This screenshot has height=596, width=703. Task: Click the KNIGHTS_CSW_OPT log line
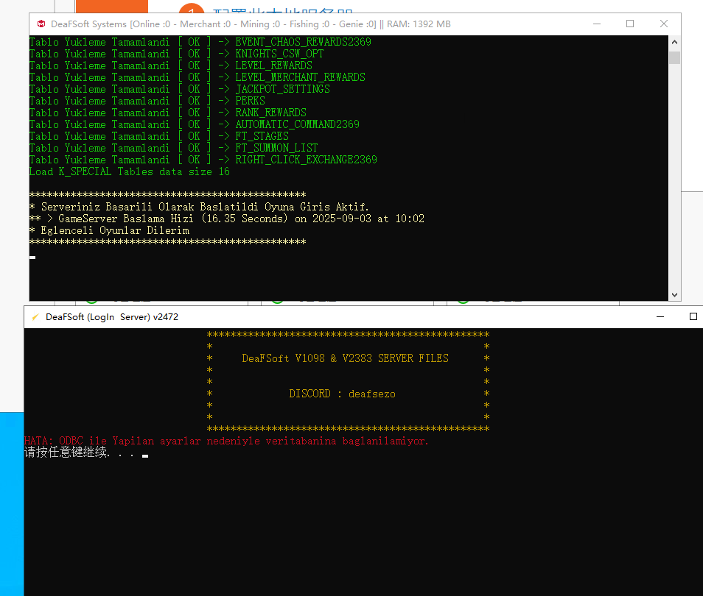point(176,54)
